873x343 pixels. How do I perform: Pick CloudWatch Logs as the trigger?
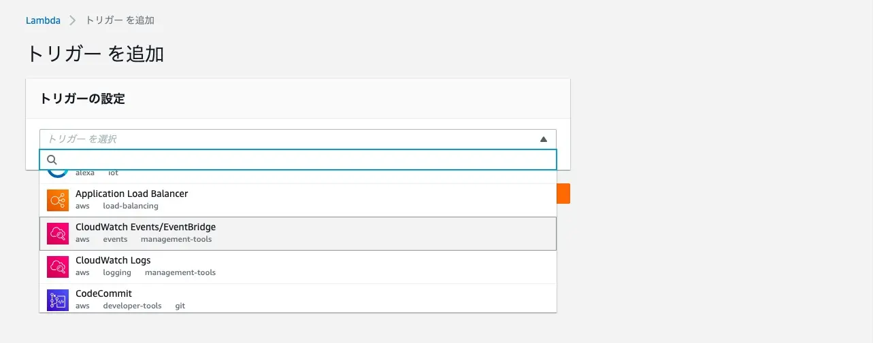tap(298, 266)
